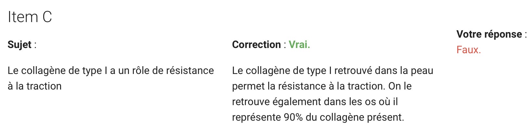Click the word "type" in the subject statement
Viewport: 529px width, 133px height.
click(91, 71)
